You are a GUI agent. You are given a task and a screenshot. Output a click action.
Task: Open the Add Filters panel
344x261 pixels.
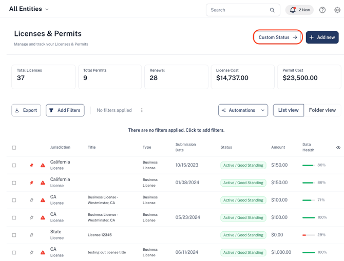65,110
